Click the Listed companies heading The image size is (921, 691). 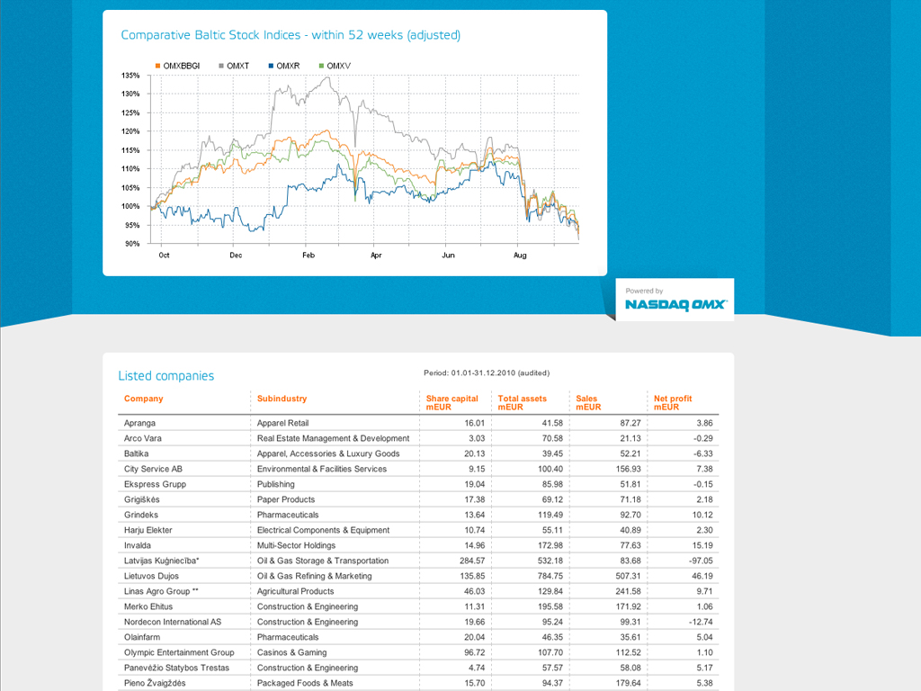point(166,376)
